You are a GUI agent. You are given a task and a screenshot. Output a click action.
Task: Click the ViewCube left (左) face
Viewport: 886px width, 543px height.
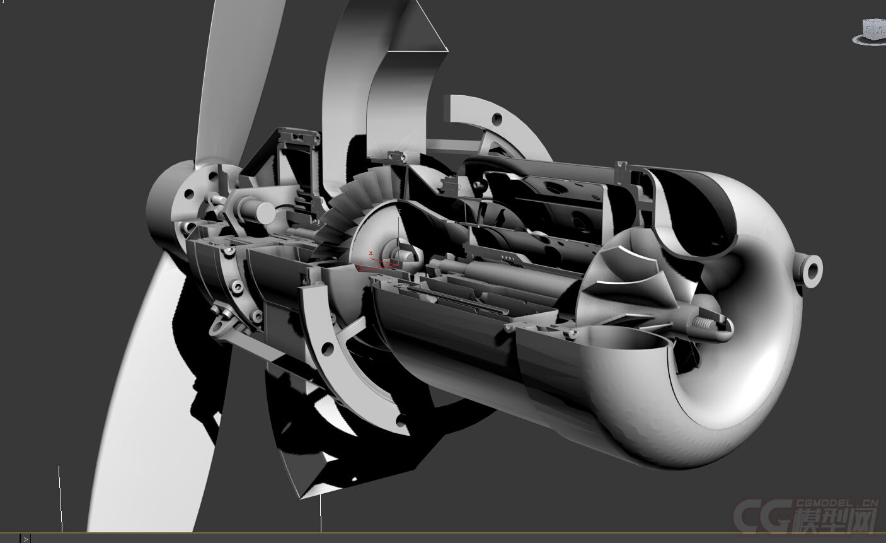click(880, 30)
